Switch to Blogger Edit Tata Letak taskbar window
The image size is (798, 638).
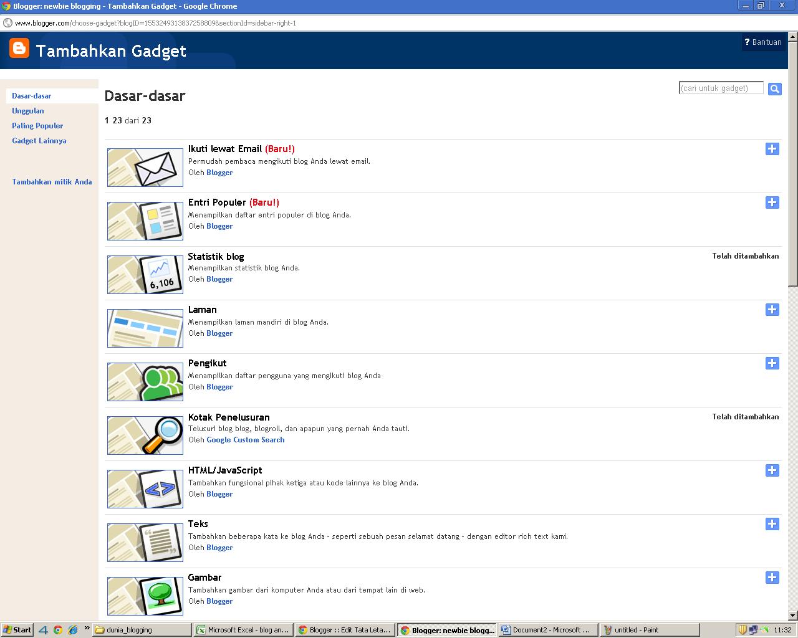coord(345,630)
